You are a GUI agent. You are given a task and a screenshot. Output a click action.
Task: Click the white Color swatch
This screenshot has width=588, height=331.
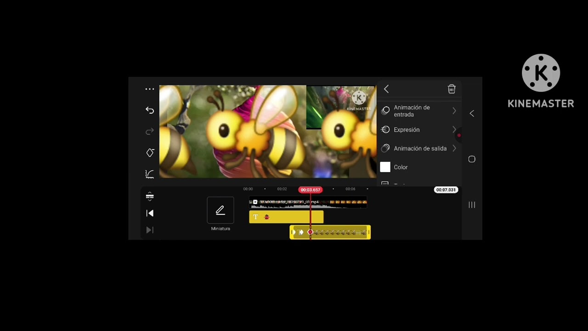tap(385, 167)
